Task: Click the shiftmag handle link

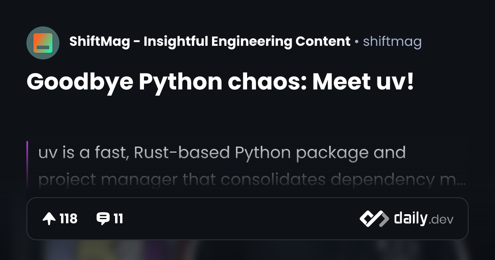Action: tap(392, 42)
